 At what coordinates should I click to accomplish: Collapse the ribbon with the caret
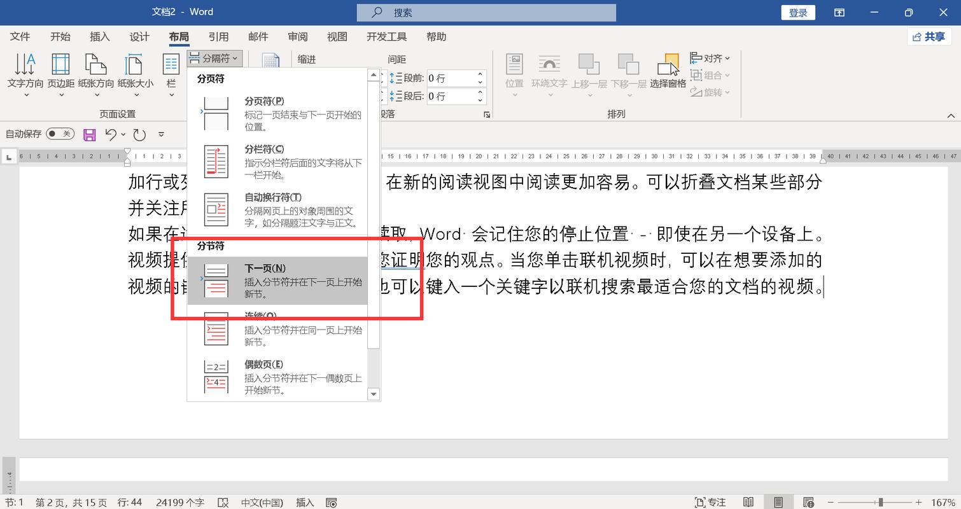tap(951, 116)
